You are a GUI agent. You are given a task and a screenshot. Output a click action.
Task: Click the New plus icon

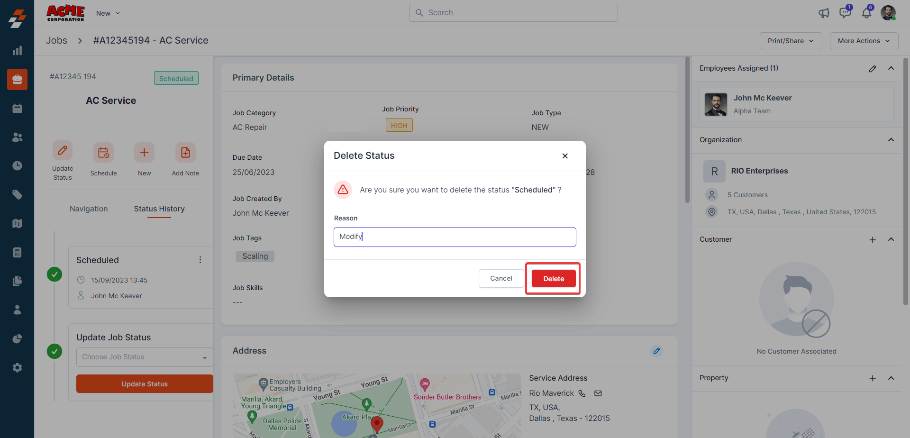[x=144, y=153]
